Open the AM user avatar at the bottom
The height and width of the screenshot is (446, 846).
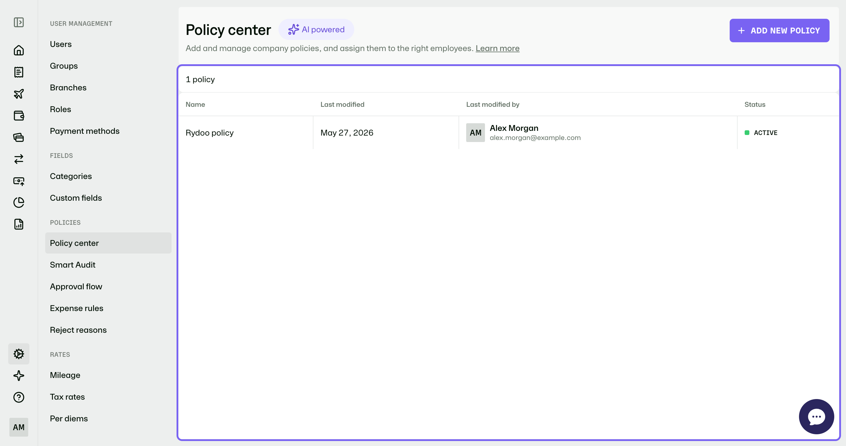19,427
